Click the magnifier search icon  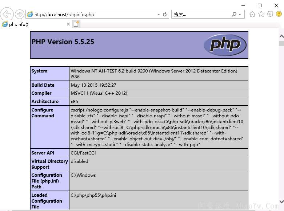234,15
